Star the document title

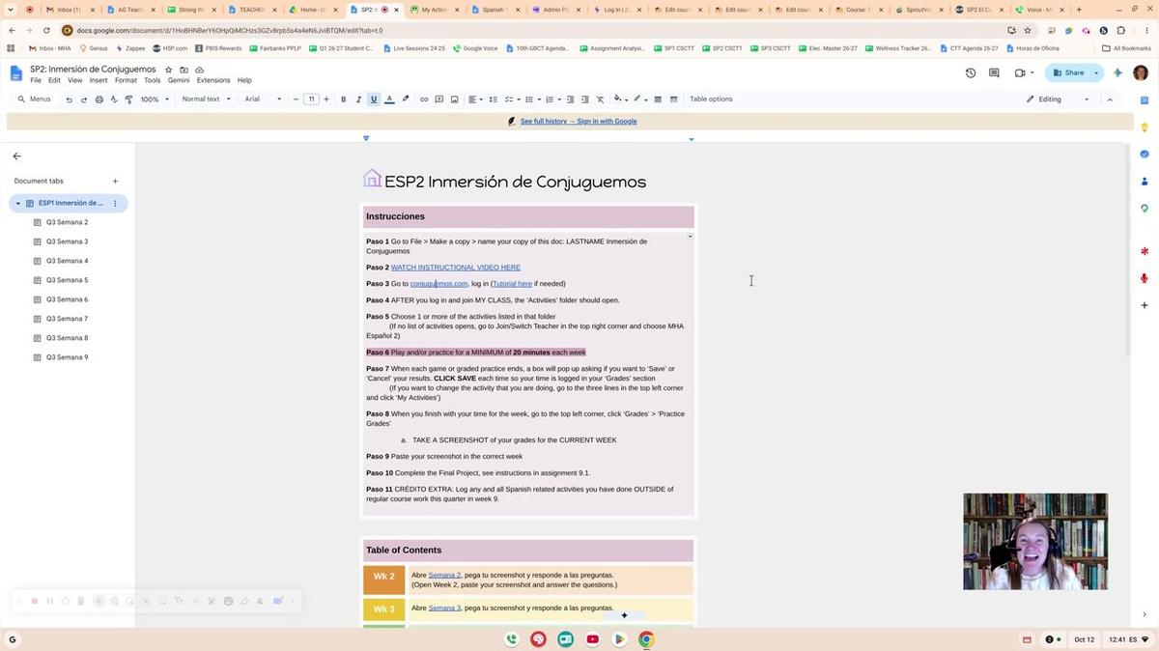pyautogui.click(x=169, y=70)
